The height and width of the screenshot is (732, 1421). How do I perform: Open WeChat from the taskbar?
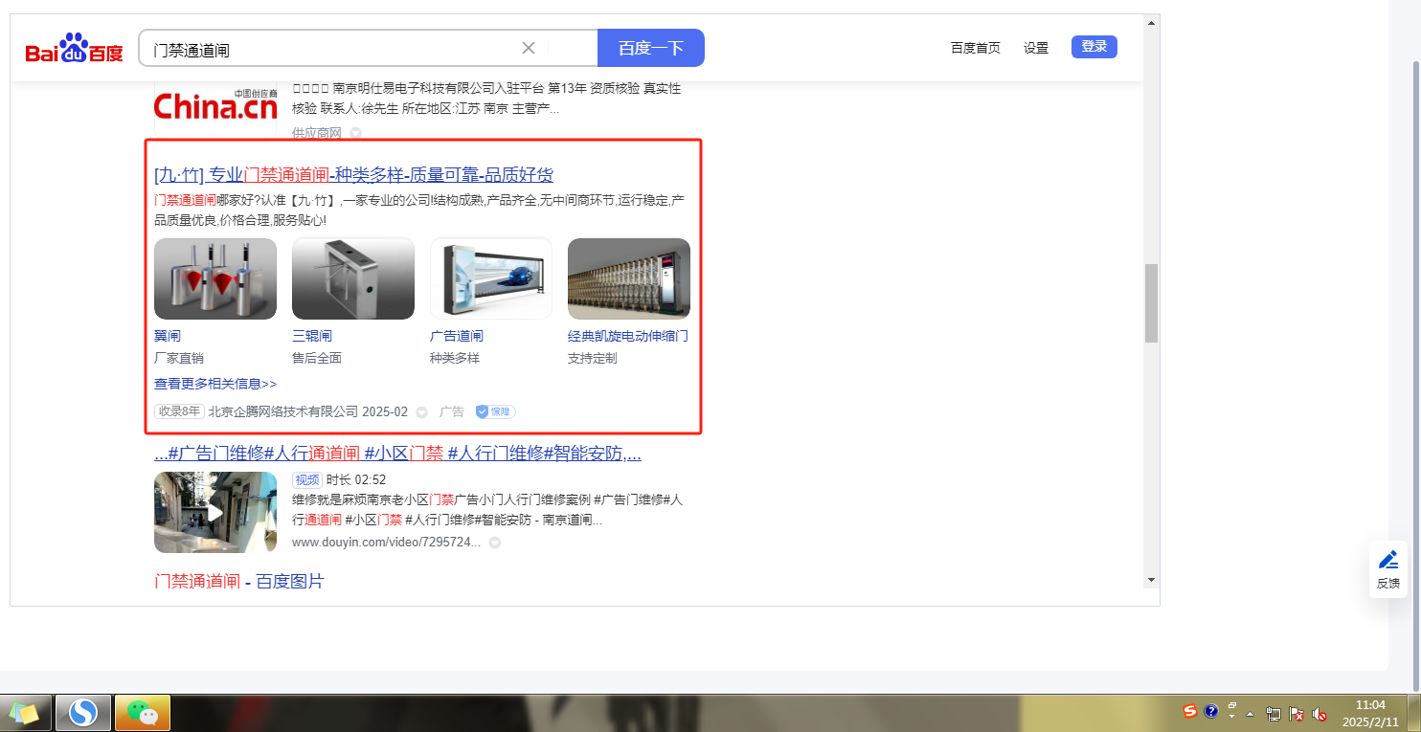pos(143,713)
